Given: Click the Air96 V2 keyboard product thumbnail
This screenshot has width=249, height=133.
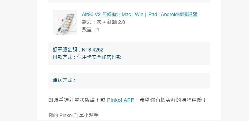Looking at the screenshot, I should 65,22.
